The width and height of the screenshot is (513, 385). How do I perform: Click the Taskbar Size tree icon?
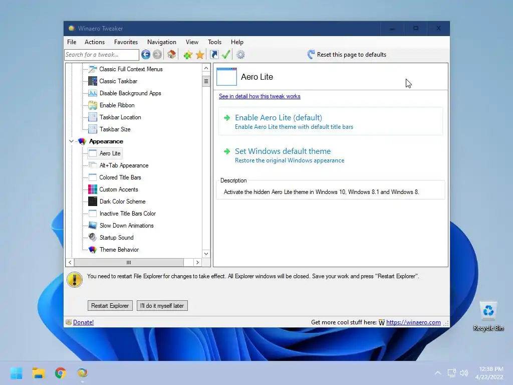pos(93,129)
